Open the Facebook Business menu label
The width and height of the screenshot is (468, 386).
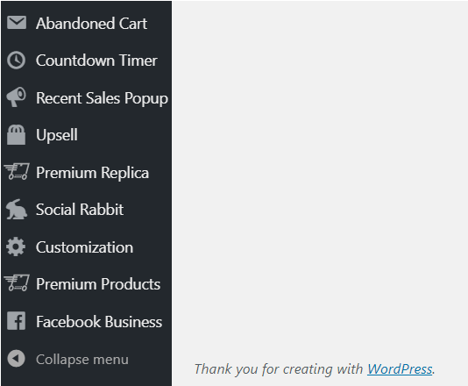click(x=99, y=322)
